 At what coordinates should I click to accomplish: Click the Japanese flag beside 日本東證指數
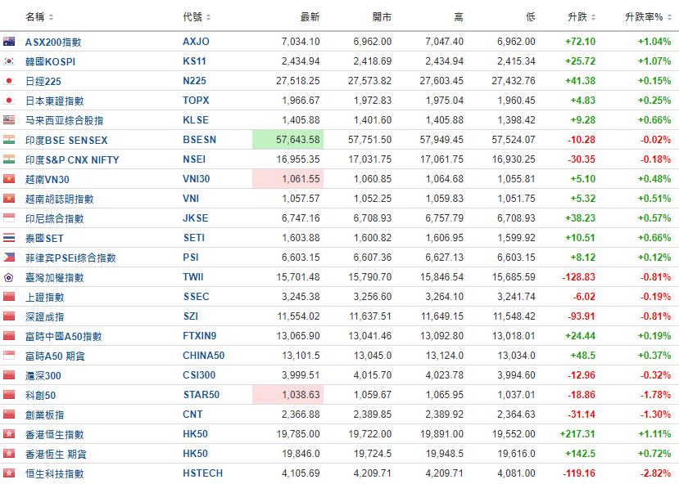click(9, 101)
